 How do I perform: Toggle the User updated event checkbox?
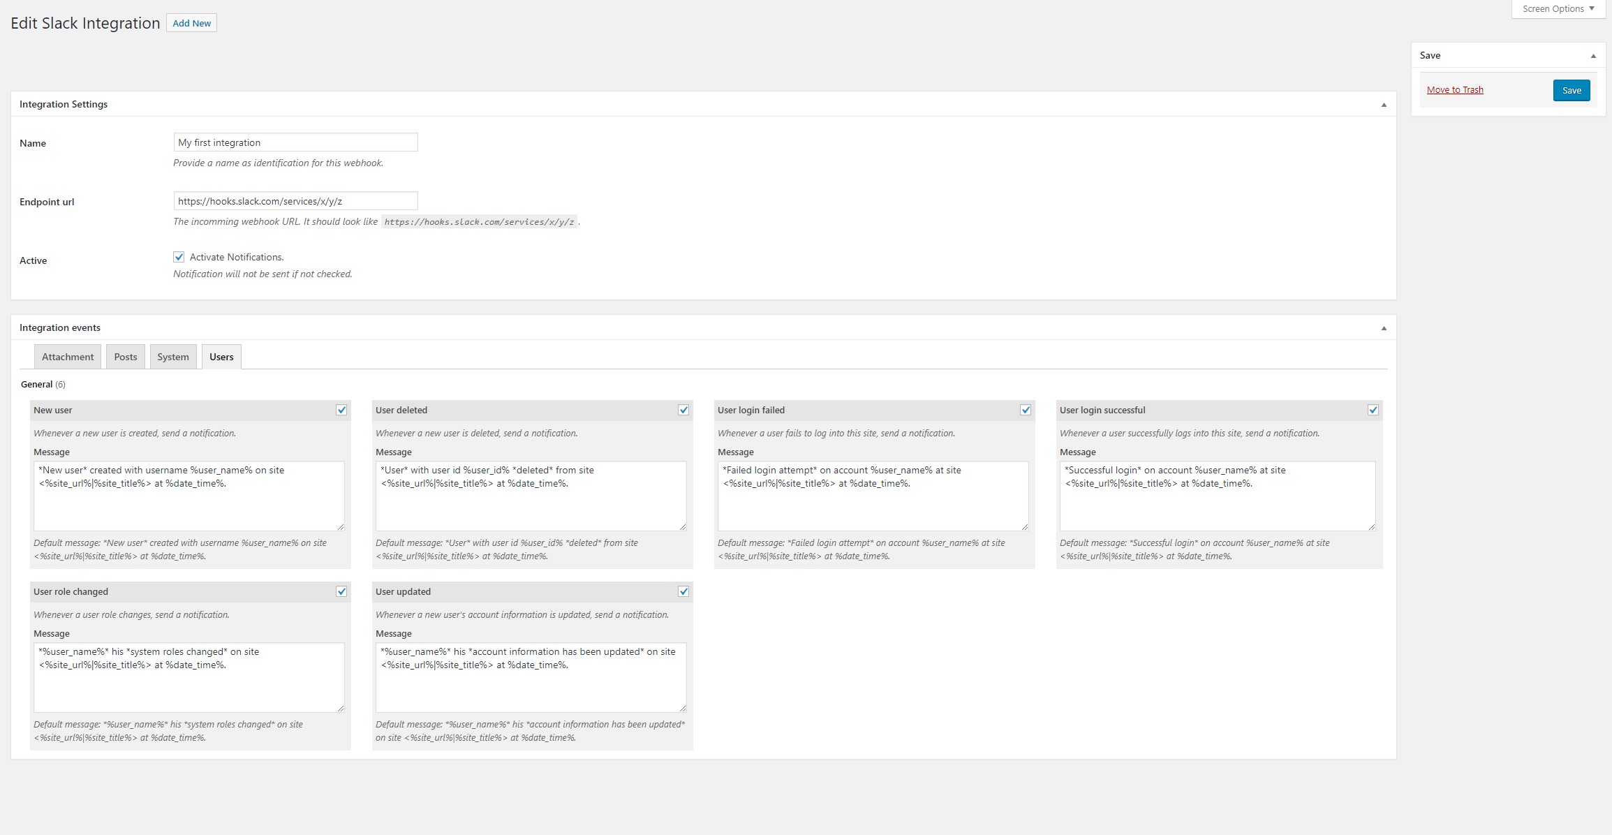pyautogui.click(x=683, y=591)
